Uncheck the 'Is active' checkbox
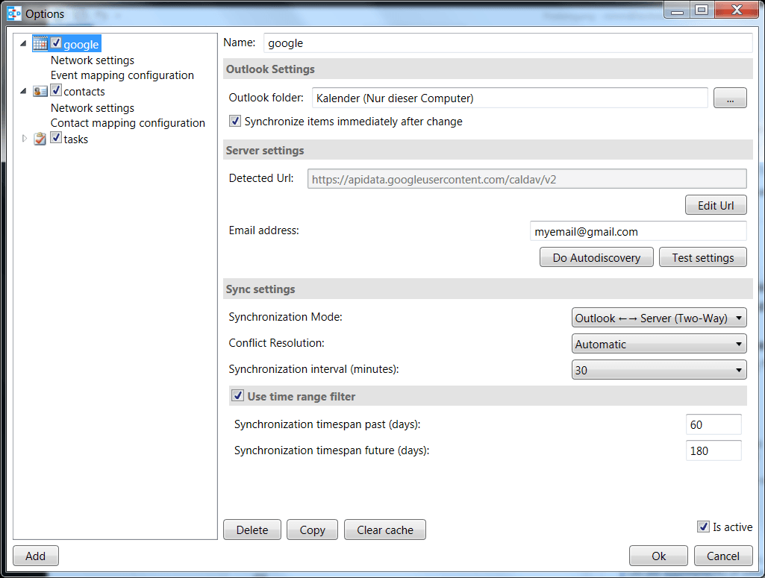Image resolution: width=765 pixels, height=578 pixels. (702, 527)
